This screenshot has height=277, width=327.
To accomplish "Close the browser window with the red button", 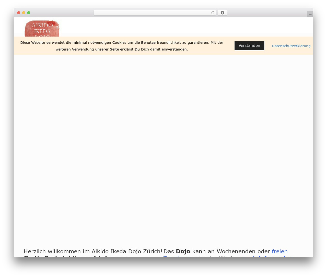I will pos(19,13).
